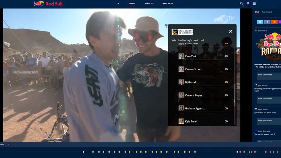This screenshot has width=281, height=158.
Task: Open the Events menu item
Action: point(132,4)
